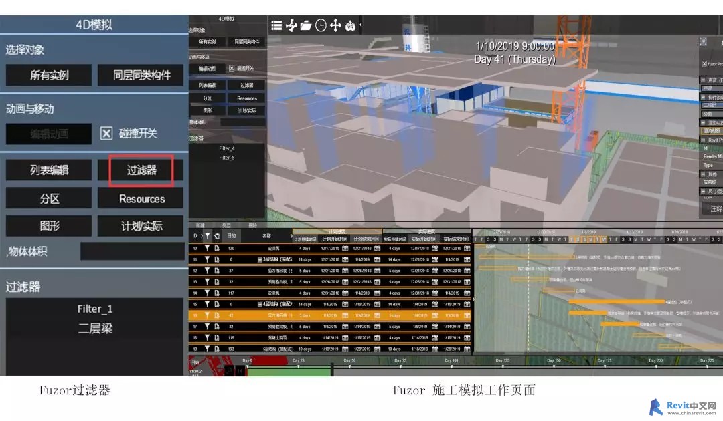Open 计划/实际 in the enlarged left panel
Viewport: 723px width, 421px height.
pyautogui.click(x=141, y=225)
